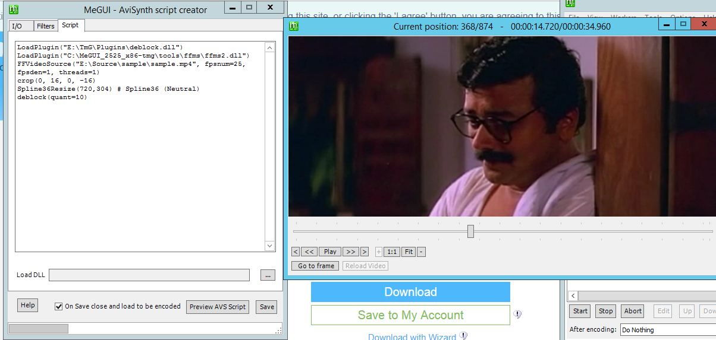The width and height of the screenshot is (716, 340).
Task: Click the script textbox scroll up arrow
Action: (x=269, y=48)
